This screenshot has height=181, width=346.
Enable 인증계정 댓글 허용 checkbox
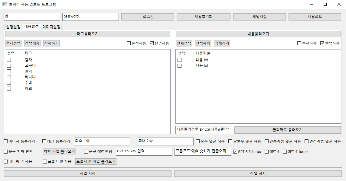267,141
